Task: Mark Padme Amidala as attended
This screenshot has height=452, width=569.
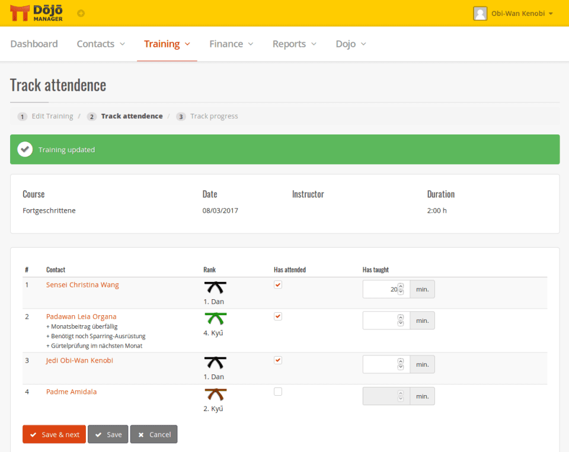Action: coord(278,392)
